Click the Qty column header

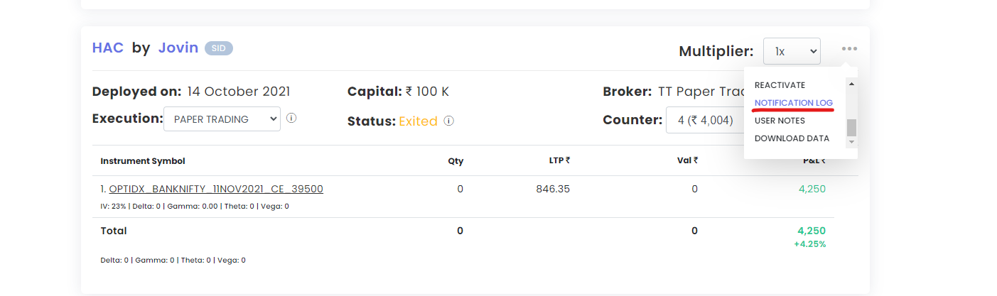(x=456, y=161)
